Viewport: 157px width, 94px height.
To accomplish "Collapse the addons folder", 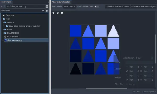I will (x=3, y=22).
